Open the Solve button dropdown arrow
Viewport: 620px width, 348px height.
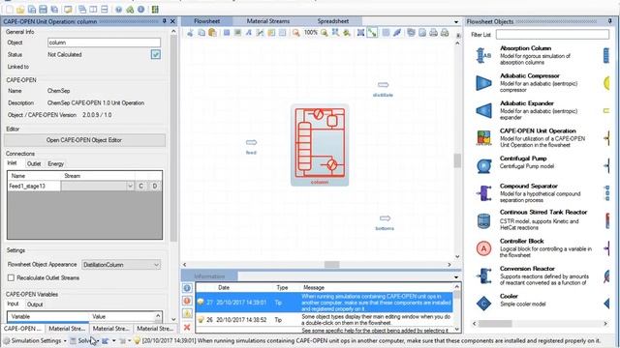pyautogui.click(x=98, y=341)
